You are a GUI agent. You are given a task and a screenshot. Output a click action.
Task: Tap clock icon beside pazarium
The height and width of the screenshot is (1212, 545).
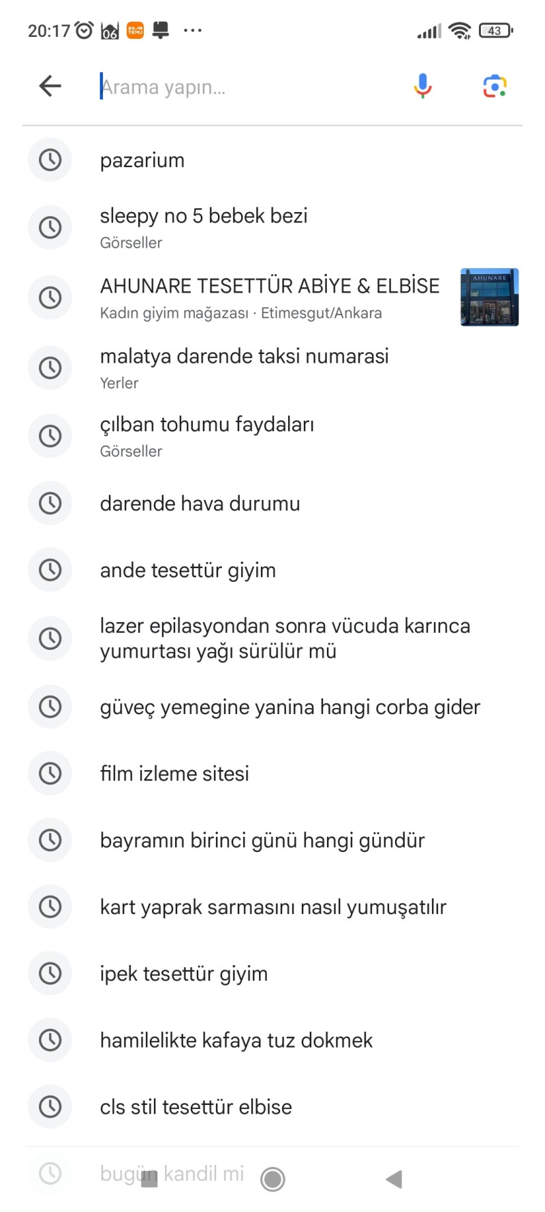pos(50,160)
